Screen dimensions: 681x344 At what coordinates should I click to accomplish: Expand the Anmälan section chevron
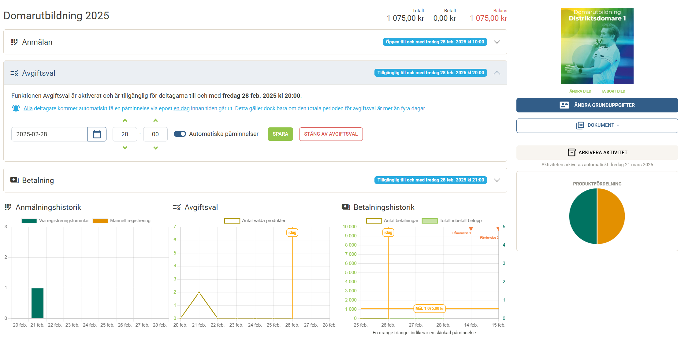tap(497, 42)
